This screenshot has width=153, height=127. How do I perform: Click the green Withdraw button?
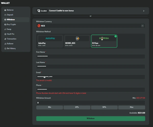point(91,119)
